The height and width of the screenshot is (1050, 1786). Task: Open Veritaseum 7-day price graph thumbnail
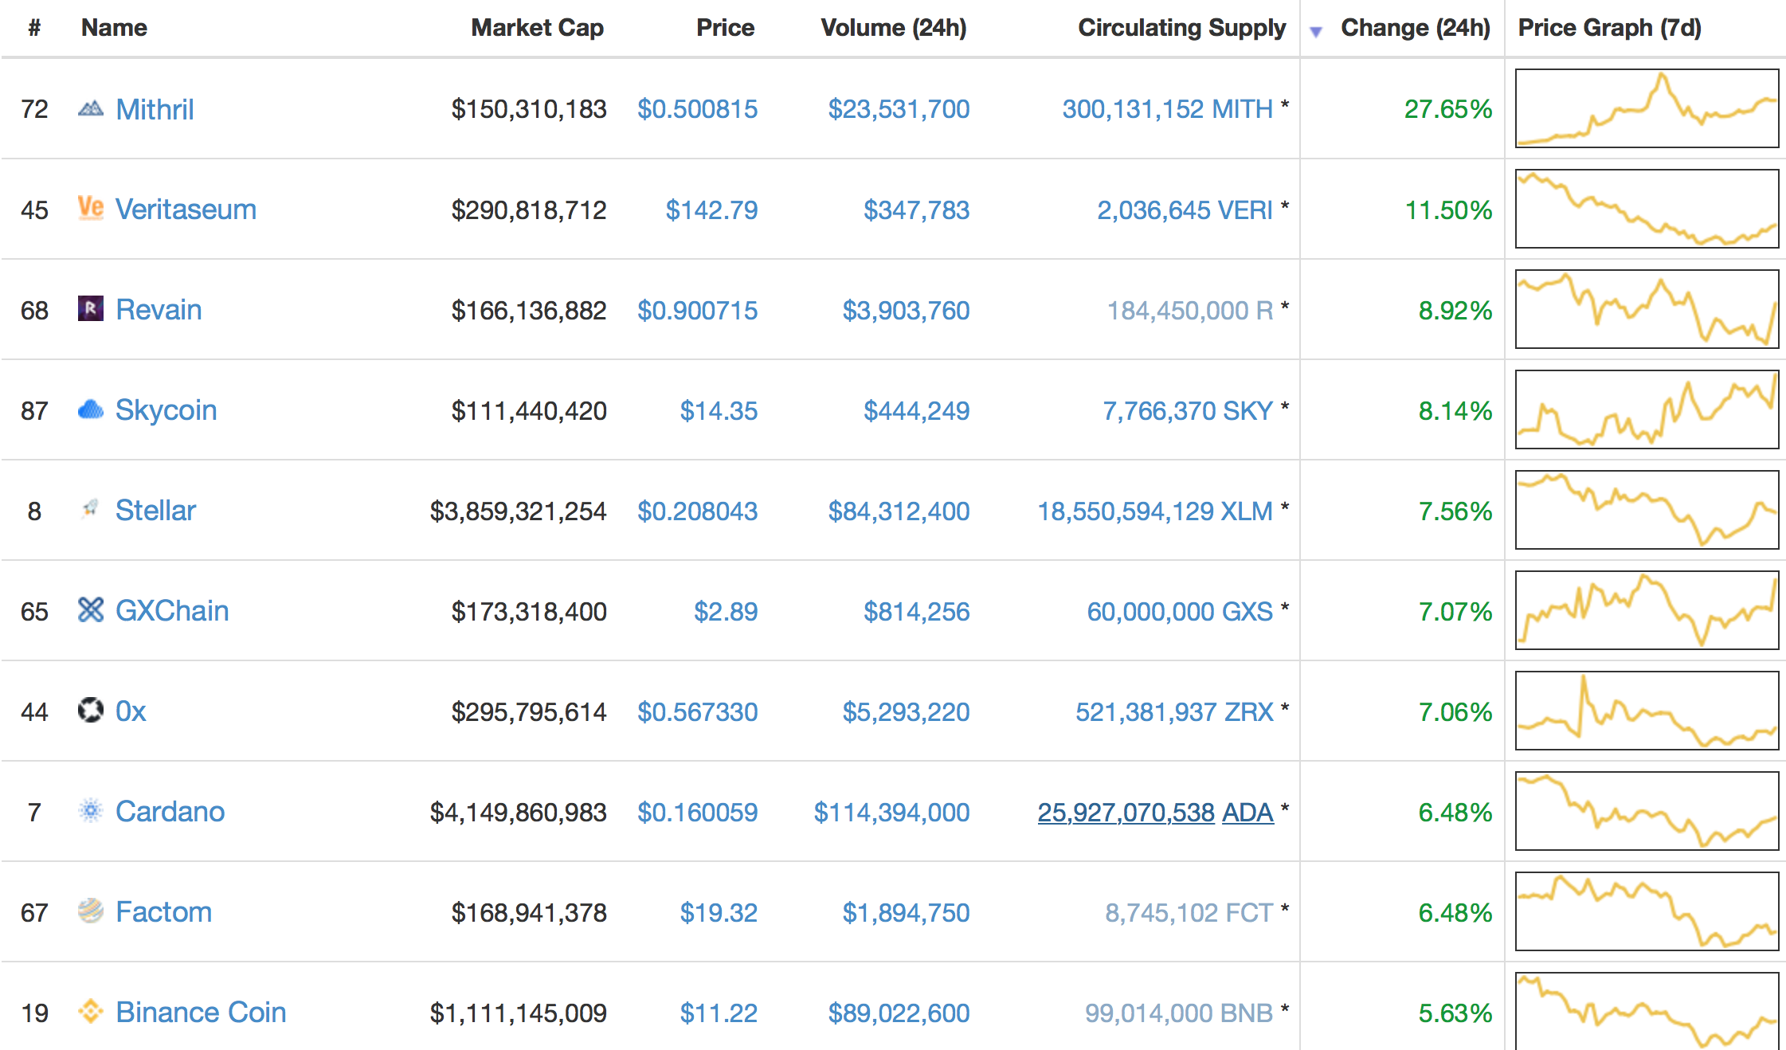[1647, 208]
